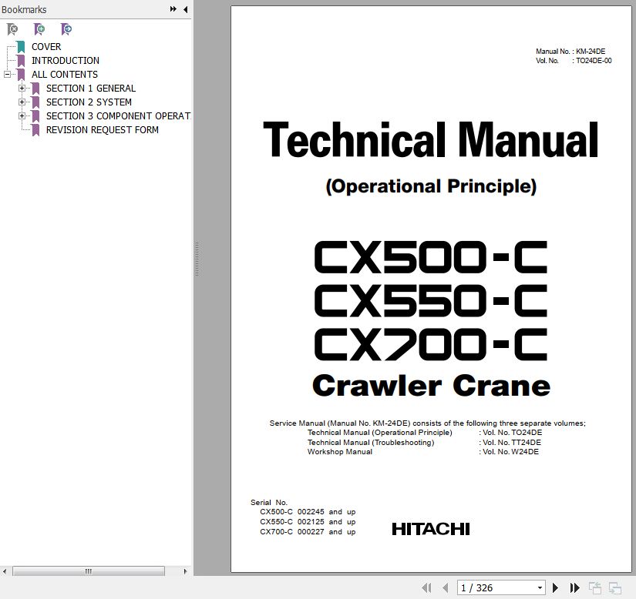Viewport: 636px width, 599px height.
Task: Click the add new bookmark icon
Action: click(39, 29)
